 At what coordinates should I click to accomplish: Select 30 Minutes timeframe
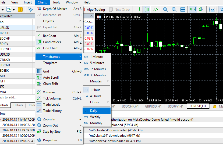pyautogui.click(x=97, y=75)
